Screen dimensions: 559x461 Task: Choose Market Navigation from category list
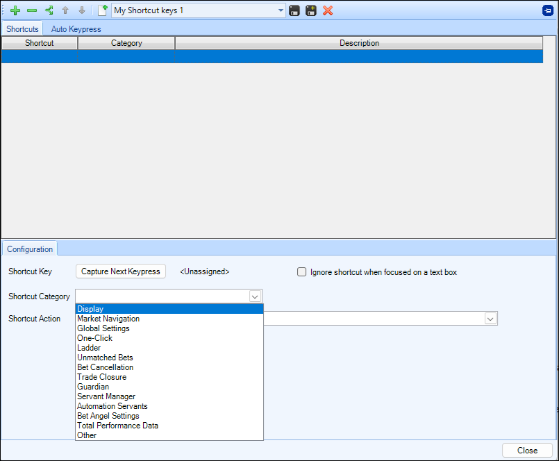pyautogui.click(x=108, y=319)
